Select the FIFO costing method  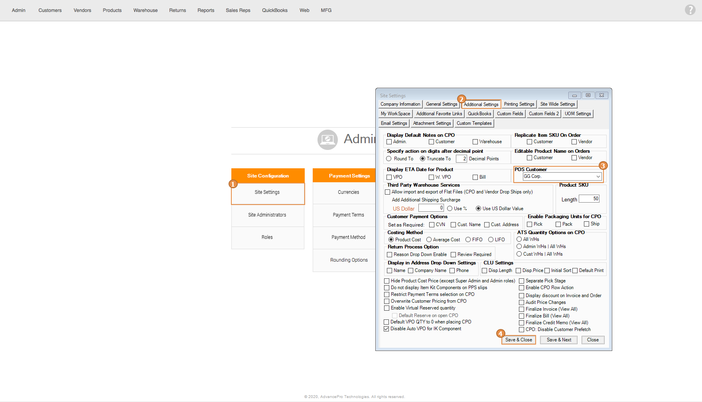468,240
